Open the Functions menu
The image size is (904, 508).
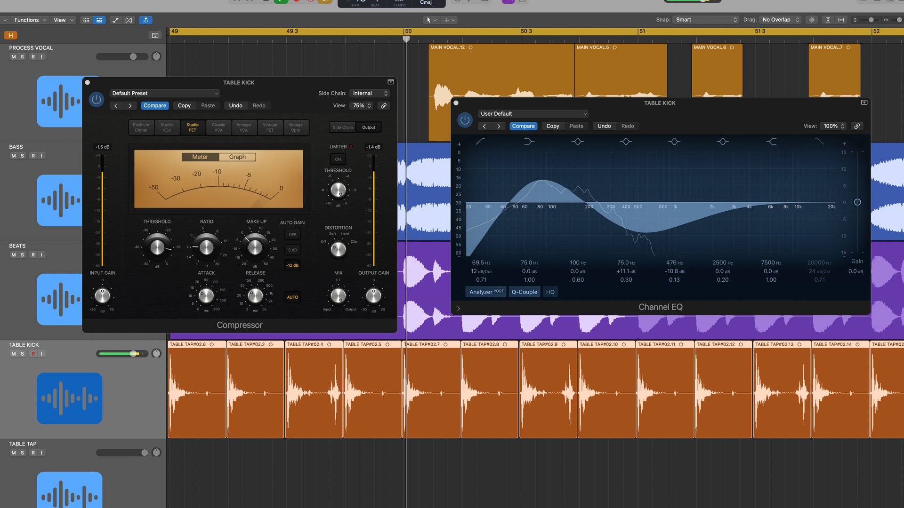pos(30,20)
